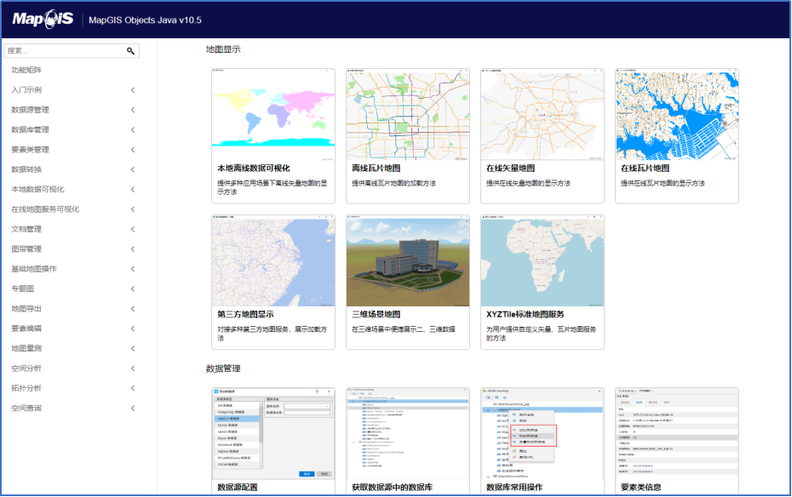The width and height of the screenshot is (792, 497).
Task: Expand the 数据源管理 chevron
Action: click(133, 110)
